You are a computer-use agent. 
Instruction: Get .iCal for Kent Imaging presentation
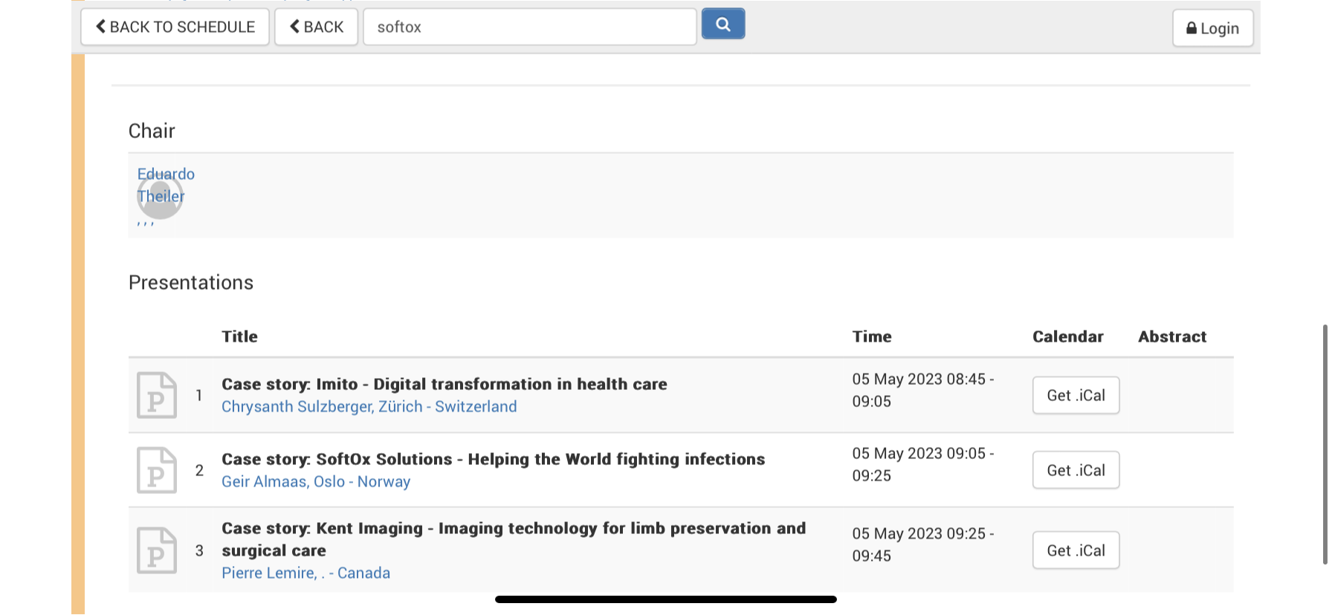coord(1076,550)
